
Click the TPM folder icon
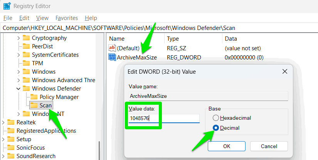[x=26, y=63]
